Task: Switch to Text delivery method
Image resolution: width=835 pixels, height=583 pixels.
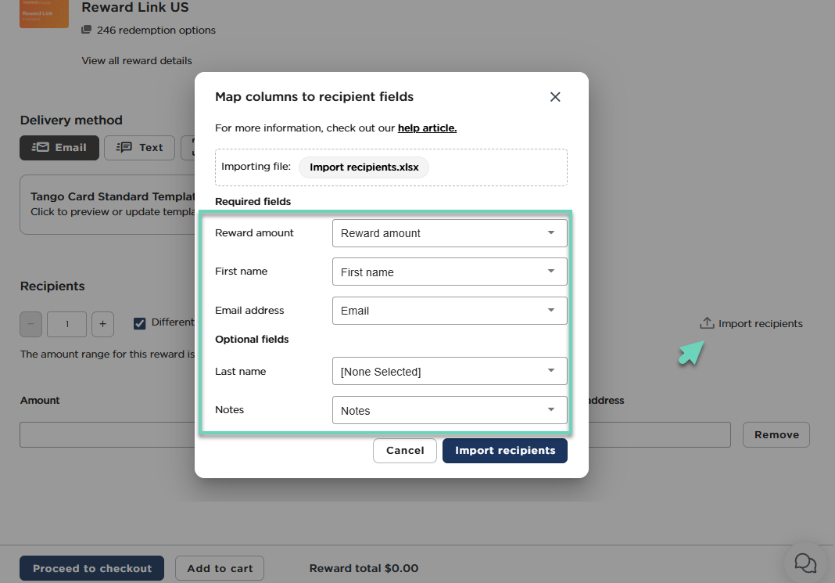Action: [x=140, y=147]
